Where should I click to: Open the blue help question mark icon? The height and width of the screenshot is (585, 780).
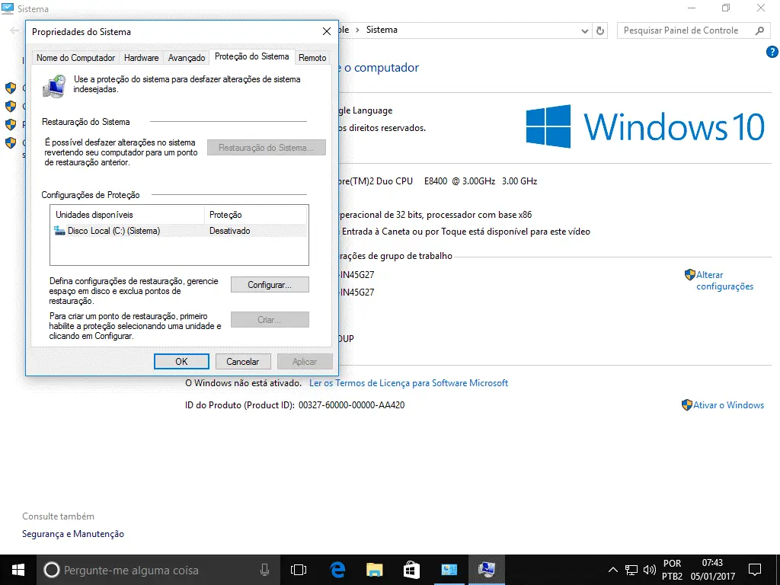772,52
